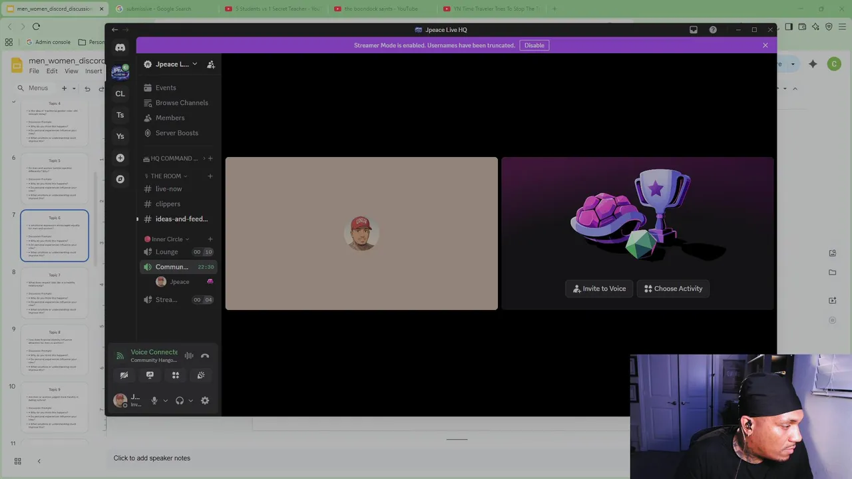Open the Admin console bookmark
This screenshot has height=479, width=852.
[x=48, y=42]
